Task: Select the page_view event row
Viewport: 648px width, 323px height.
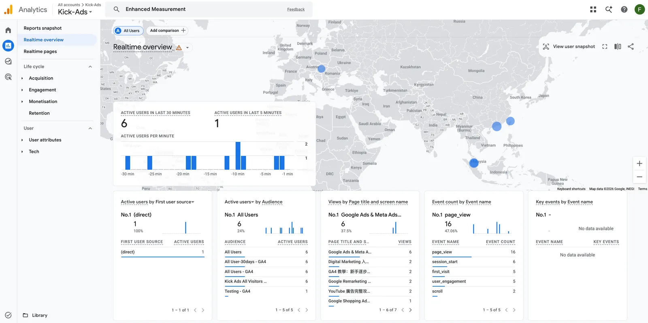Action: [x=473, y=252]
